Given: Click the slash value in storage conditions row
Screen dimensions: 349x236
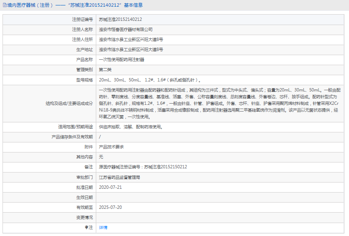Looking at the screenshot, I should pos(100,137).
